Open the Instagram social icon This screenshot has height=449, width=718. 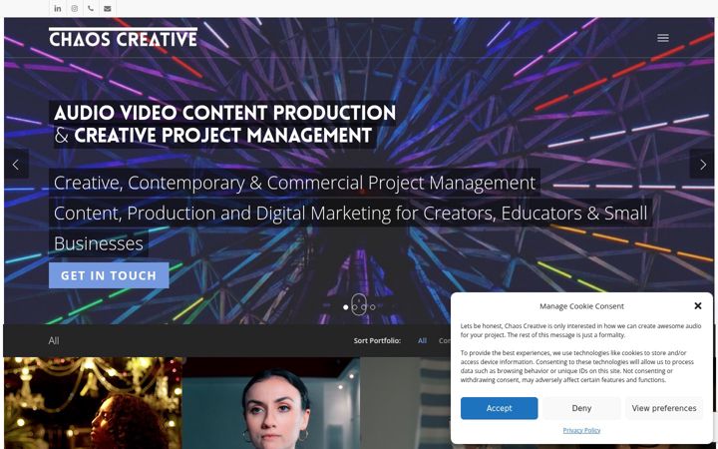point(74,8)
